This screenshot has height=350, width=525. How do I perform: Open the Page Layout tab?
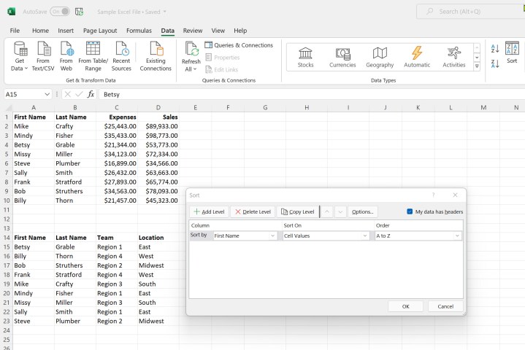tap(100, 31)
